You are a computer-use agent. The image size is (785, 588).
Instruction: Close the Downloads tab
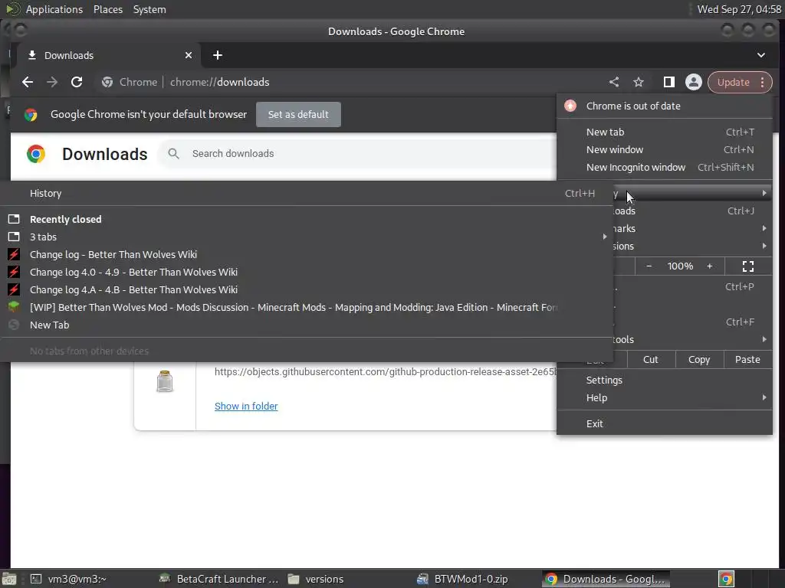pyautogui.click(x=189, y=55)
